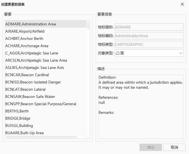
Task: Select BRIDGE,Bridge list item
Action: [x=18, y=118]
